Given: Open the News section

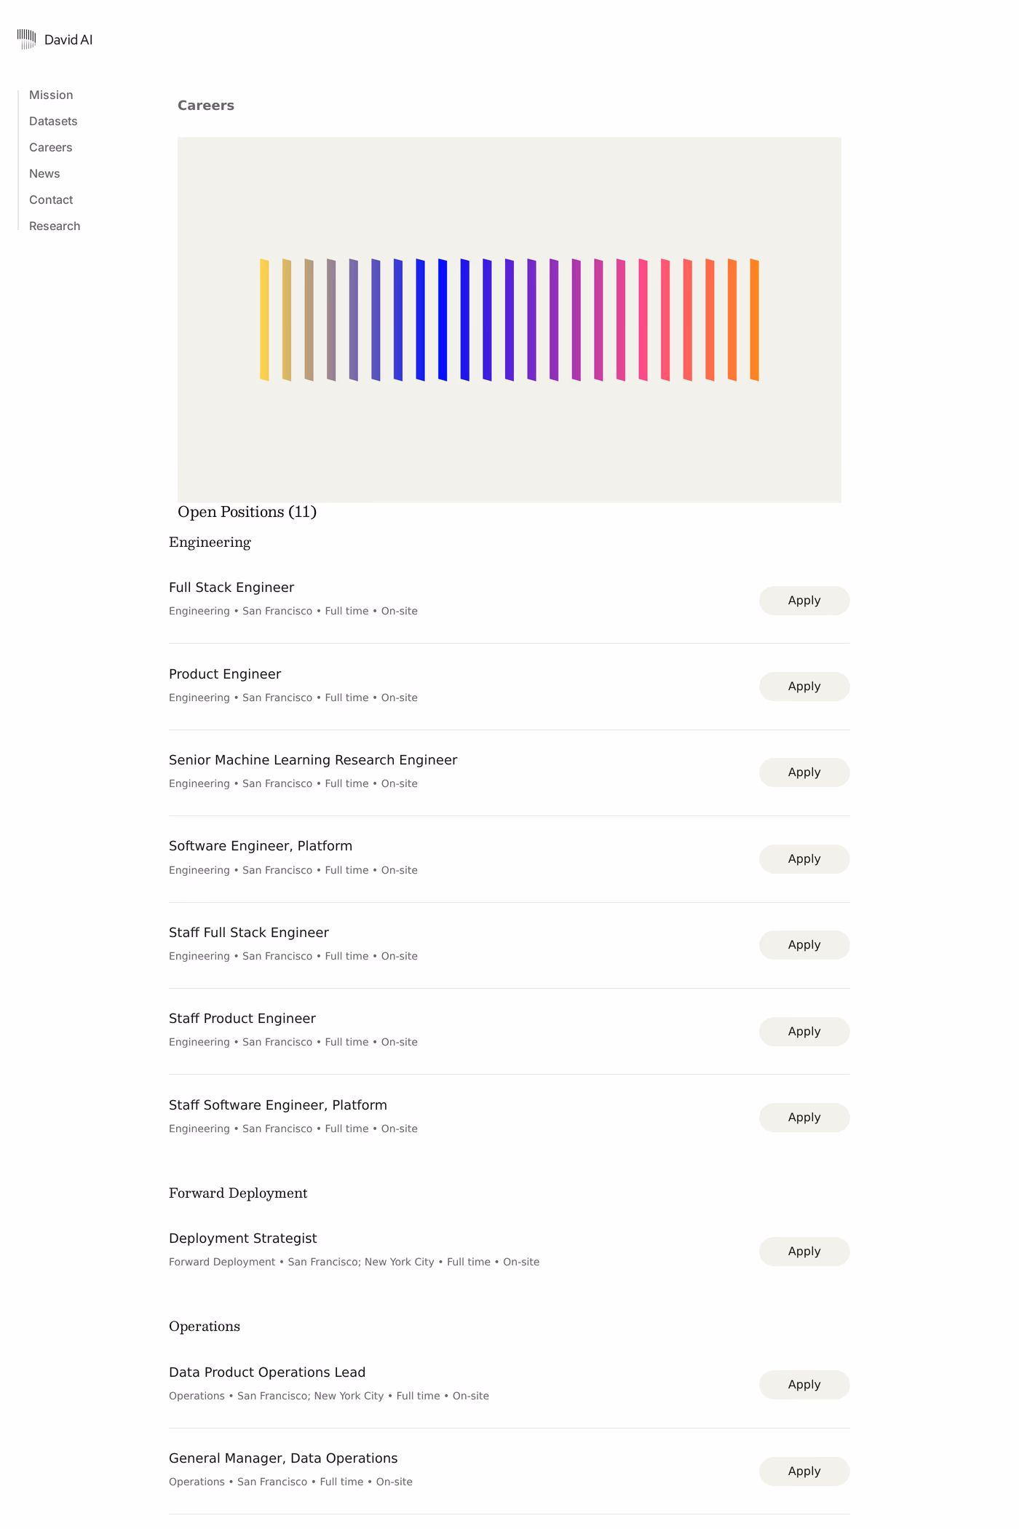Looking at the screenshot, I should click(x=44, y=174).
